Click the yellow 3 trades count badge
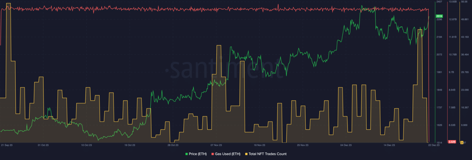The height and width of the screenshot is (160, 472). pyautogui.click(x=462, y=142)
